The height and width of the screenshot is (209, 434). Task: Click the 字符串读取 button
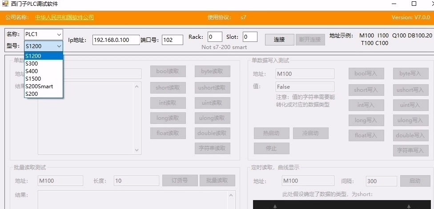(212, 148)
